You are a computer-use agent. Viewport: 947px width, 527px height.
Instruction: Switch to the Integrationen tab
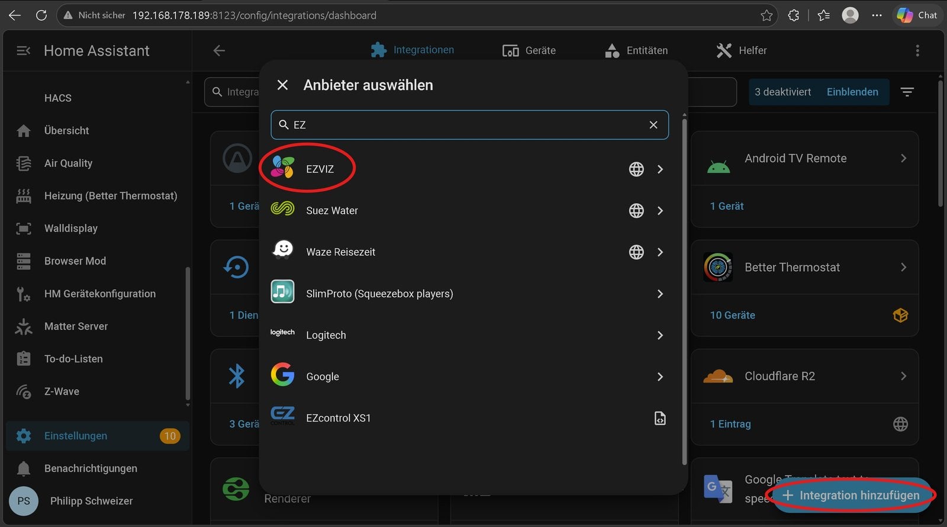coord(413,50)
